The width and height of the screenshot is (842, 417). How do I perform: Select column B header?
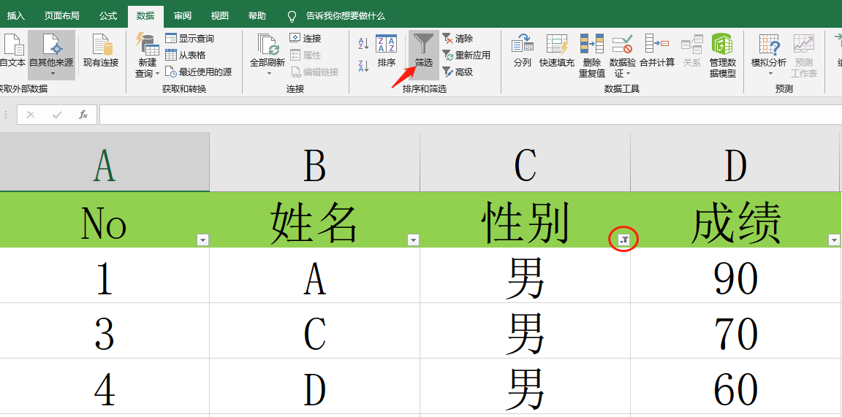pyautogui.click(x=315, y=162)
